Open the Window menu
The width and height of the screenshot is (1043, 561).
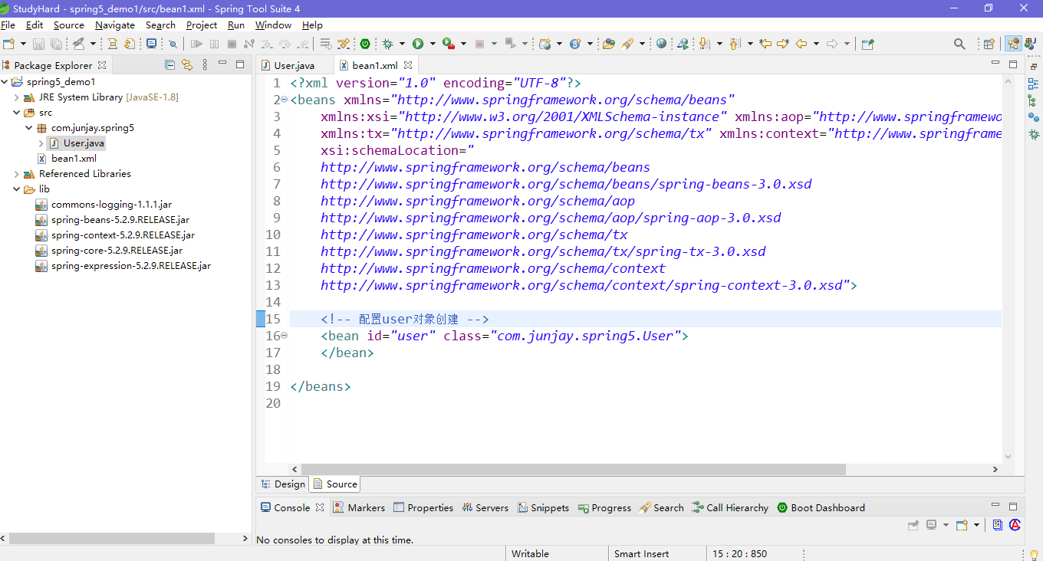click(x=273, y=25)
